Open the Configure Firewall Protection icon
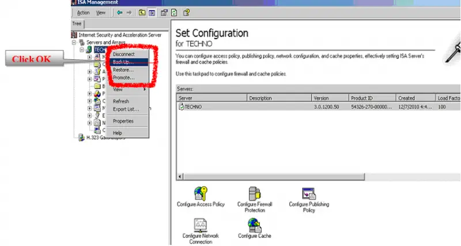The height and width of the screenshot is (246, 461). coord(255,194)
